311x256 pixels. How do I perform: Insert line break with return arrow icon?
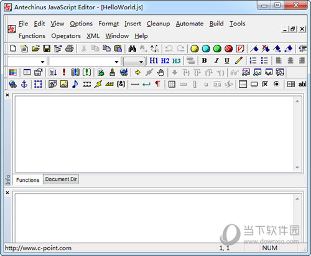click(x=146, y=84)
